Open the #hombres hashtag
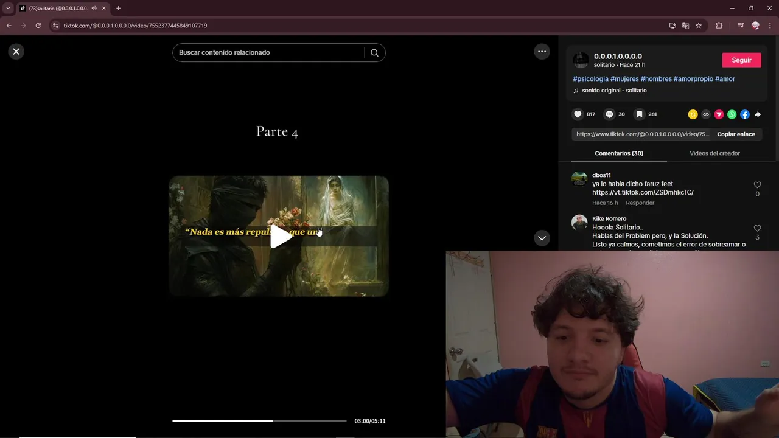This screenshot has height=438, width=779. (656, 79)
